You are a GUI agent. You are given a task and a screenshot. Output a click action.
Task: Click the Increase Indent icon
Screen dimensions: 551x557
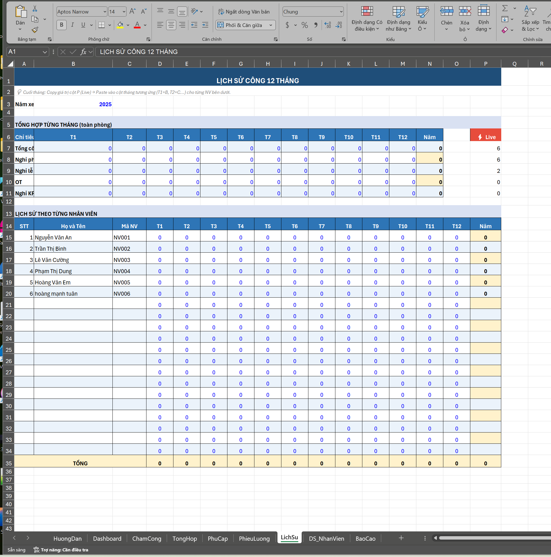click(205, 25)
